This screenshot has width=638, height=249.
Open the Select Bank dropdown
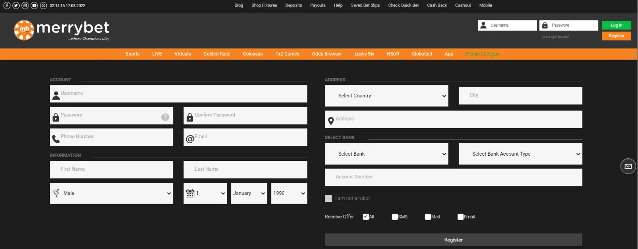point(386,154)
